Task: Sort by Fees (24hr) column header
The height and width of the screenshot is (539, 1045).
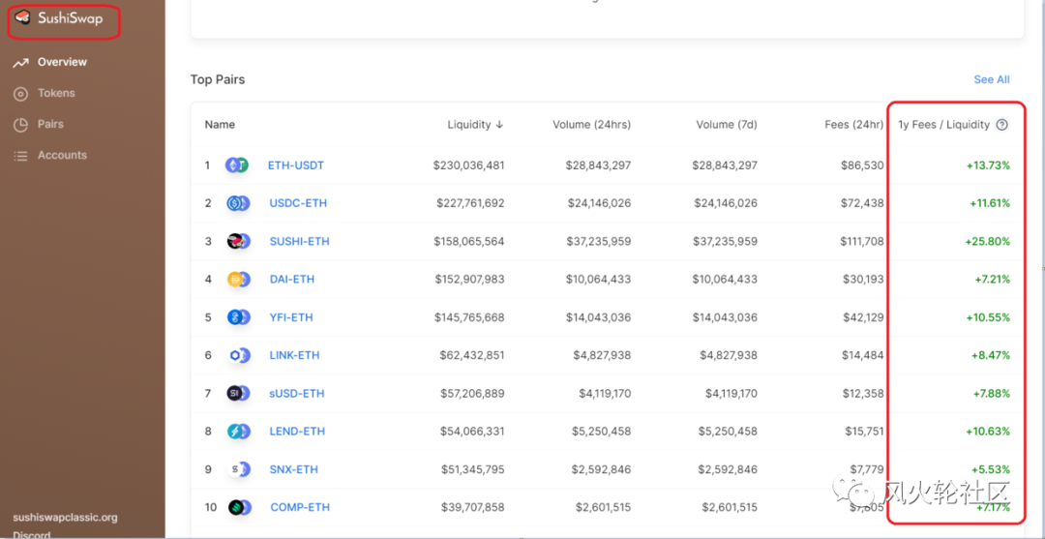Action: pos(853,125)
